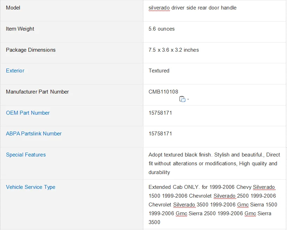
Task: Follow the OEM Part Number link
Action: click(28, 113)
